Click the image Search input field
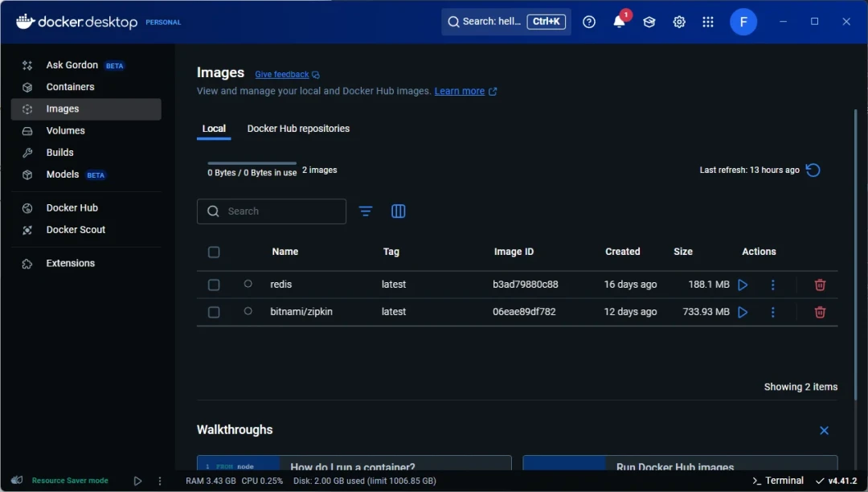 tap(272, 211)
